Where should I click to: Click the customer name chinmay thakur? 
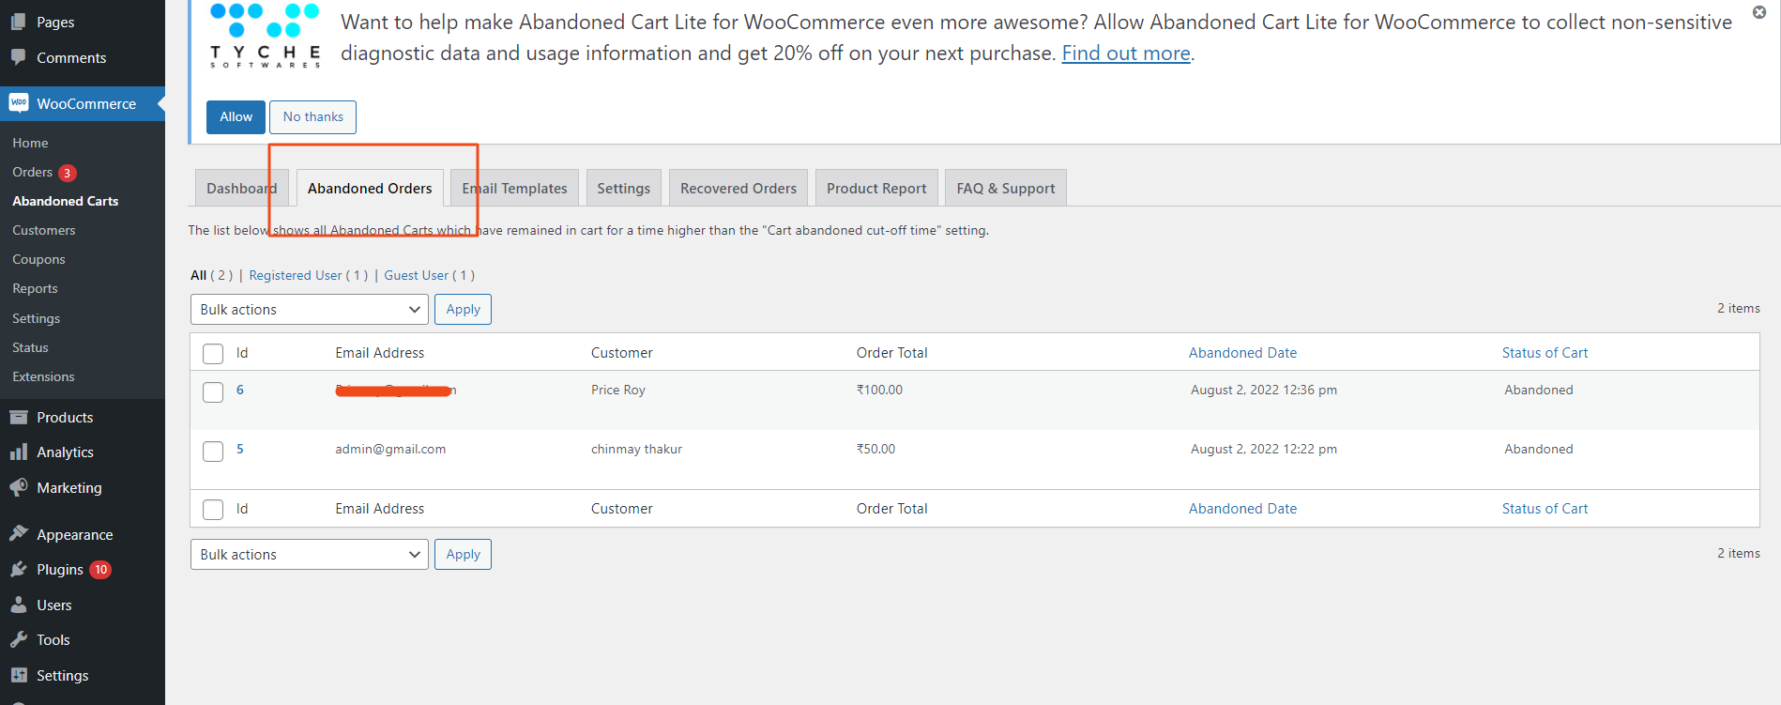click(636, 449)
